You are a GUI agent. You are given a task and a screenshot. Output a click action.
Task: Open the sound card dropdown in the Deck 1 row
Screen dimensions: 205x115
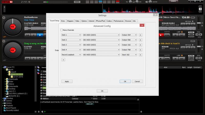[x=101, y=35]
